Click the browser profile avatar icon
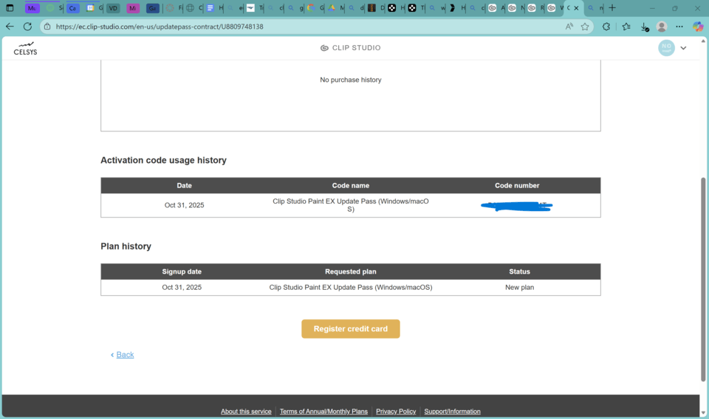 click(x=662, y=27)
